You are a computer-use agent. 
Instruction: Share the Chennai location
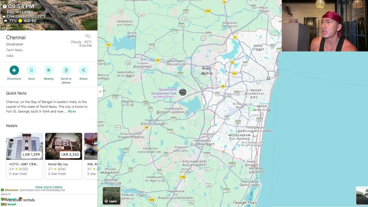coord(83,70)
